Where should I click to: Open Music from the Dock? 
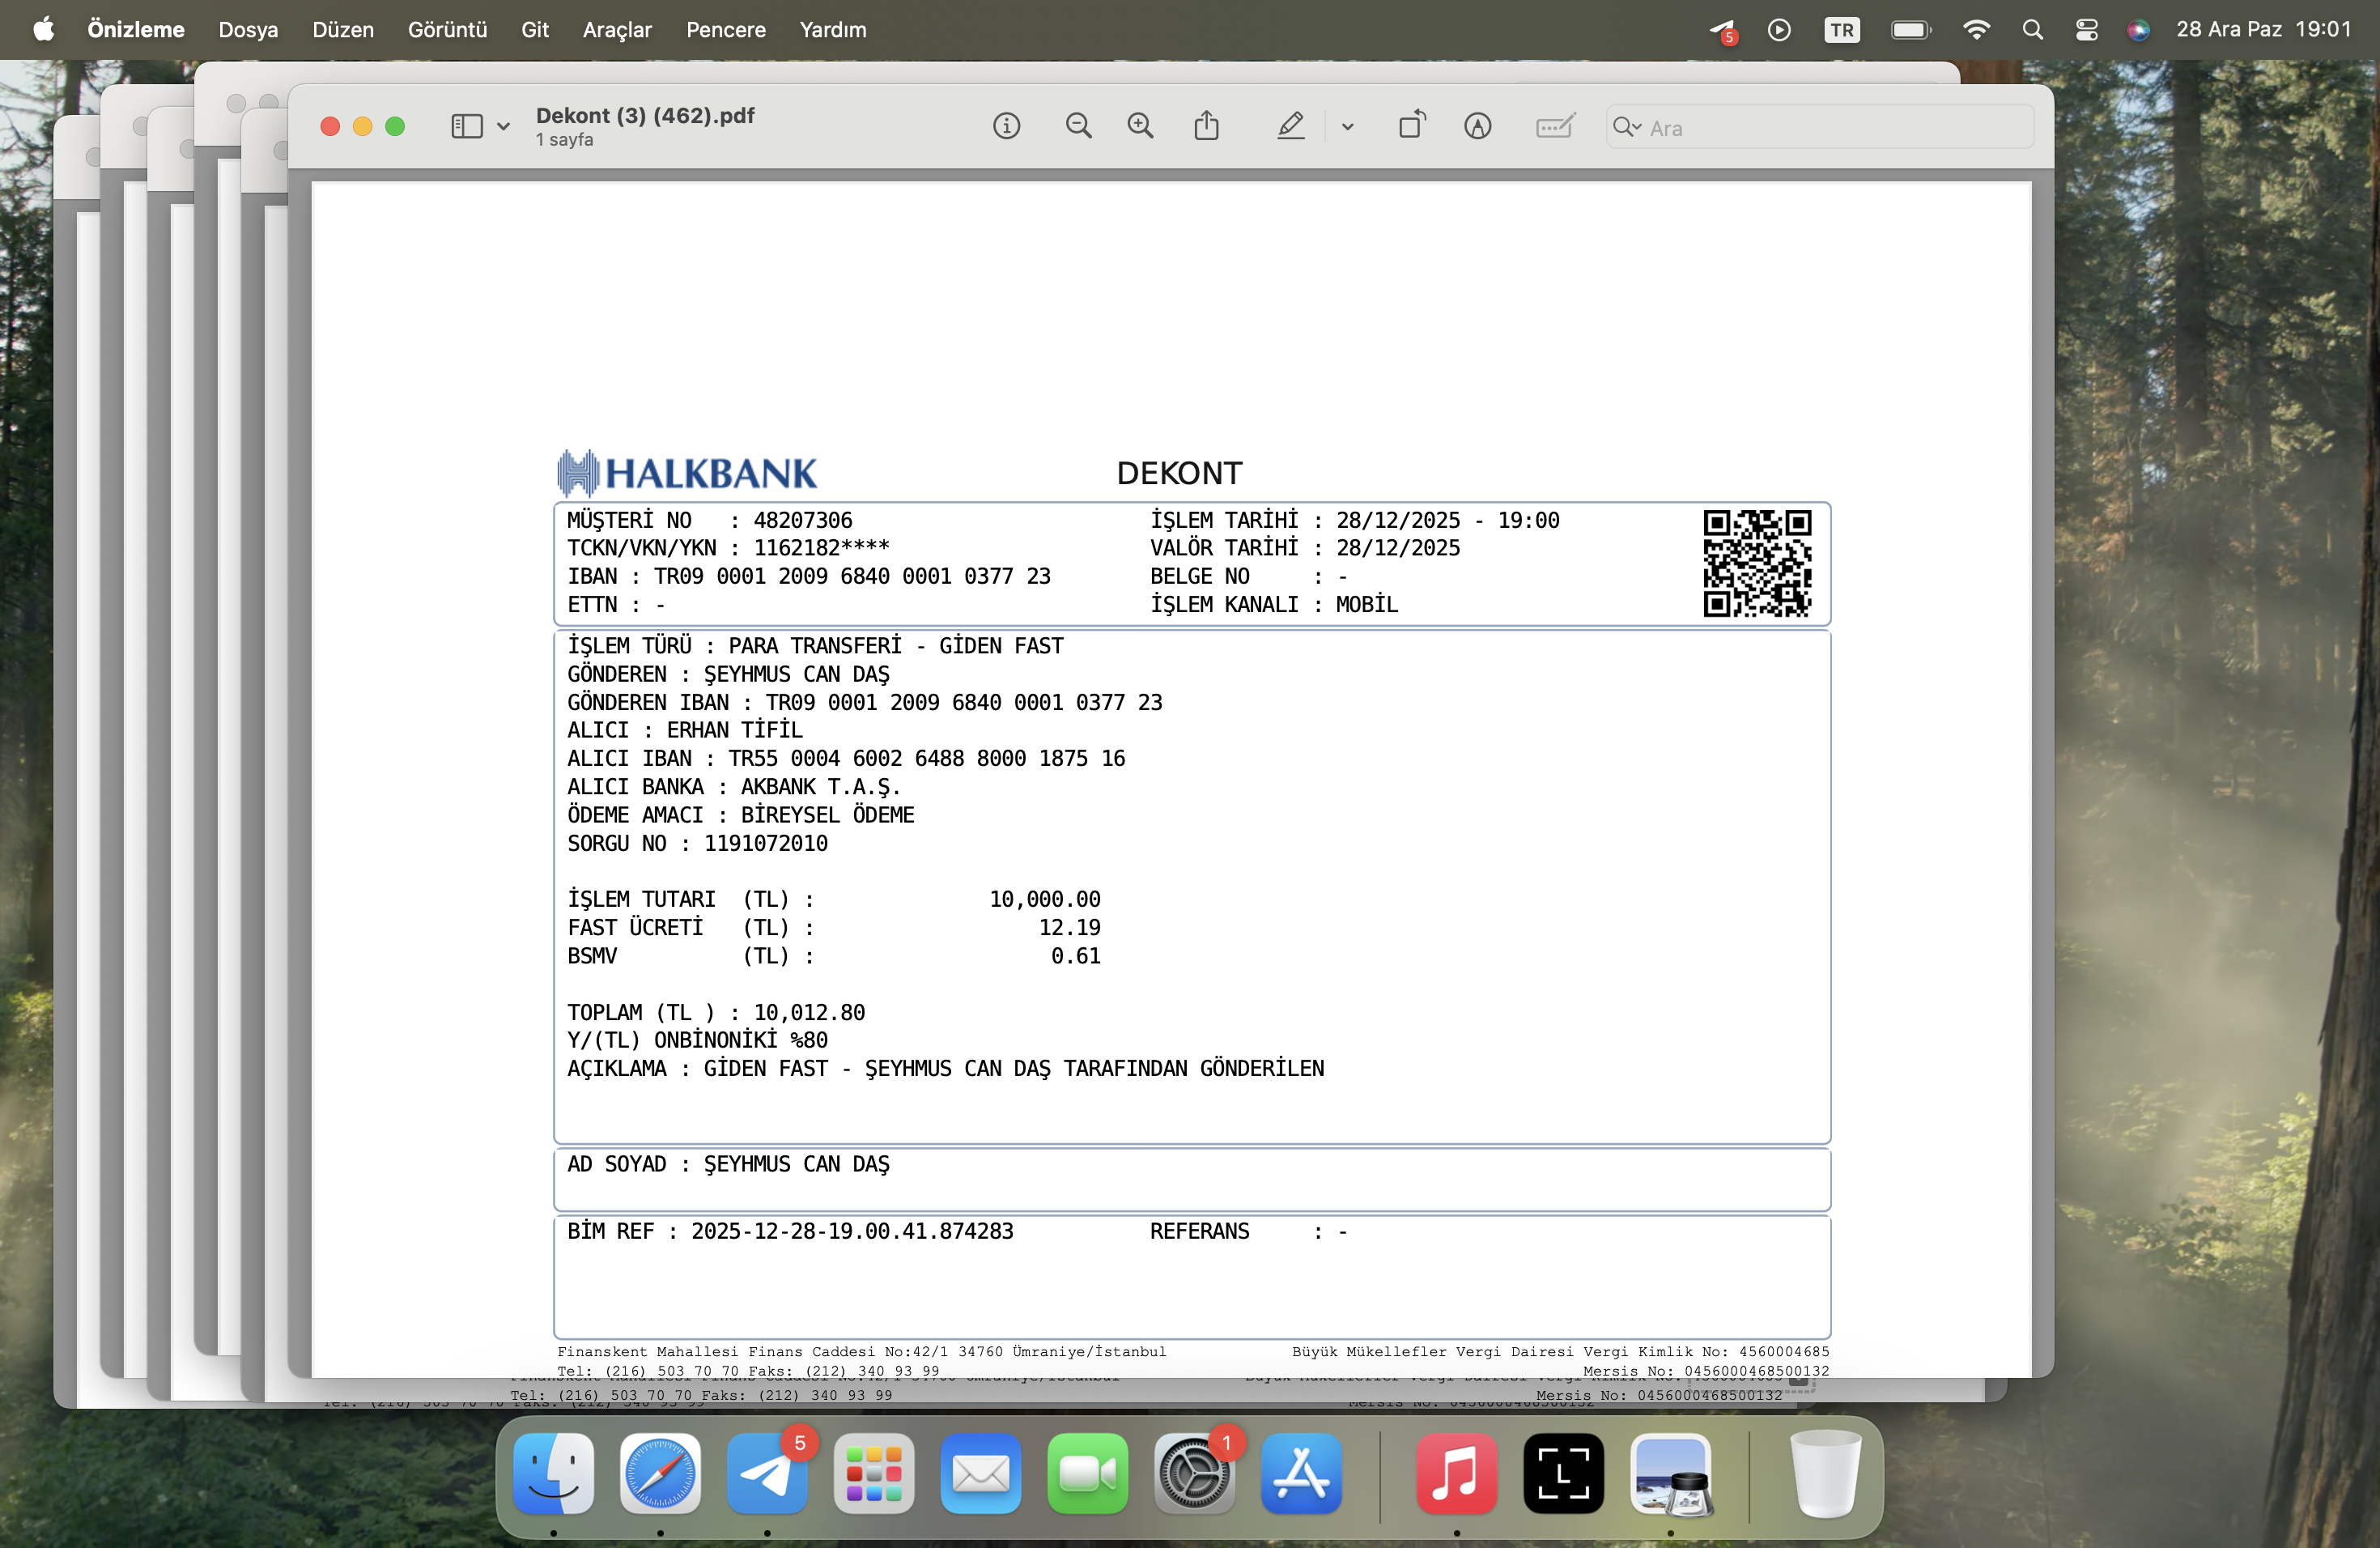pyautogui.click(x=1457, y=1473)
